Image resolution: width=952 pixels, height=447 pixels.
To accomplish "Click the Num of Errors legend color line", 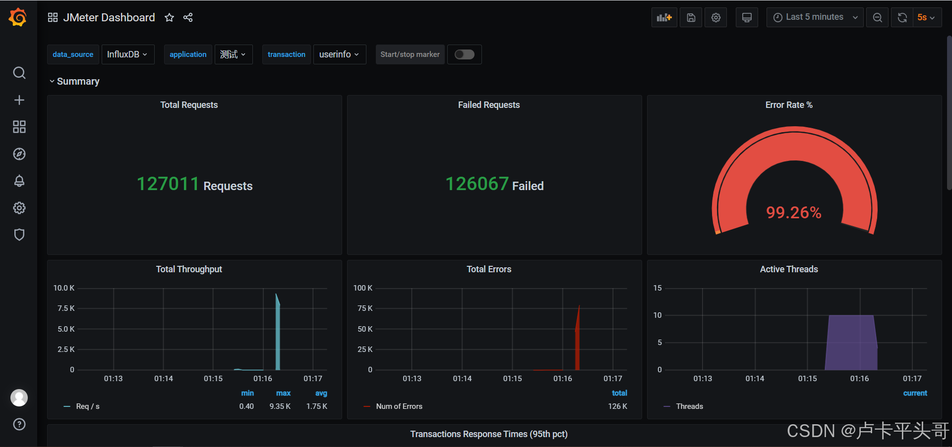I will coord(367,406).
